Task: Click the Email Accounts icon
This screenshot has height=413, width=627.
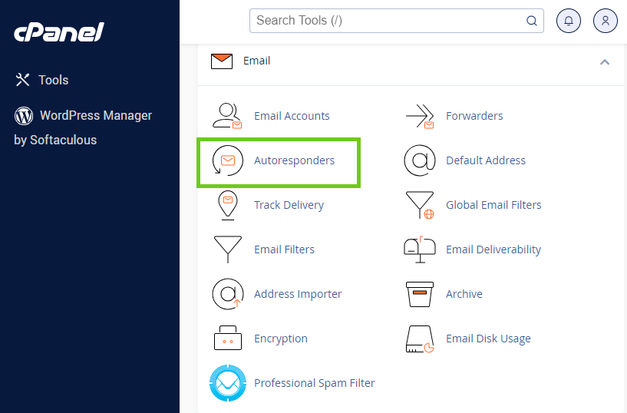Action: [x=227, y=116]
